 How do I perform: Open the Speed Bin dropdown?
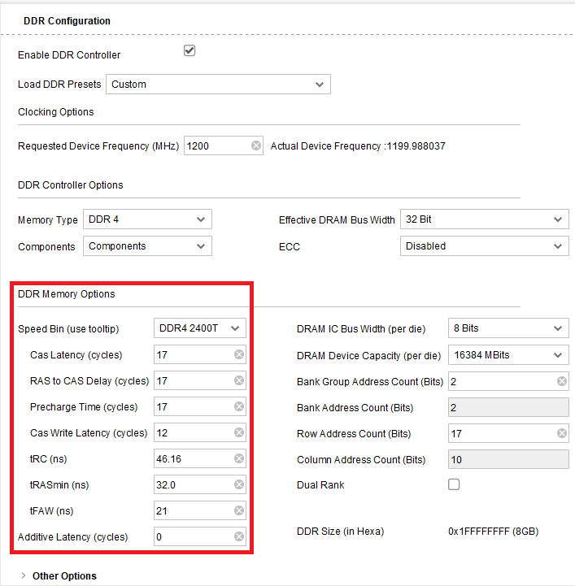coord(200,328)
